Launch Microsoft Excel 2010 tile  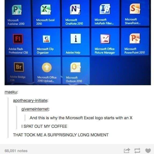click(46, 13)
